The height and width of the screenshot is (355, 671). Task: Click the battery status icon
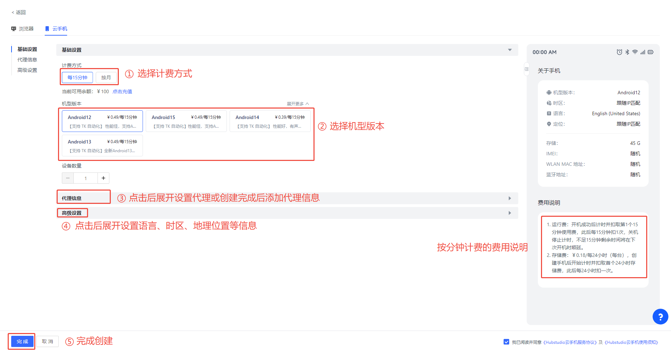[x=650, y=52]
